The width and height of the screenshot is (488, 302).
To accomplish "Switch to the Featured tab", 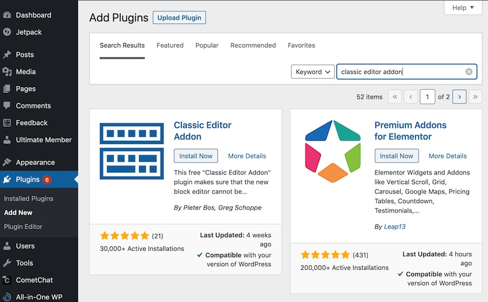I will (170, 45).
